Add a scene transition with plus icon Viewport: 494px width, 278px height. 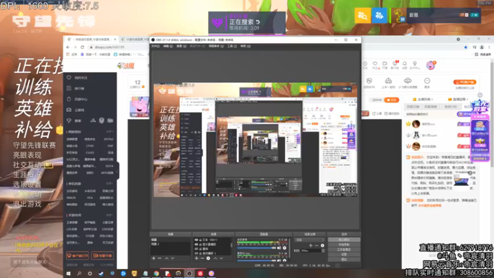pos(311,245)
